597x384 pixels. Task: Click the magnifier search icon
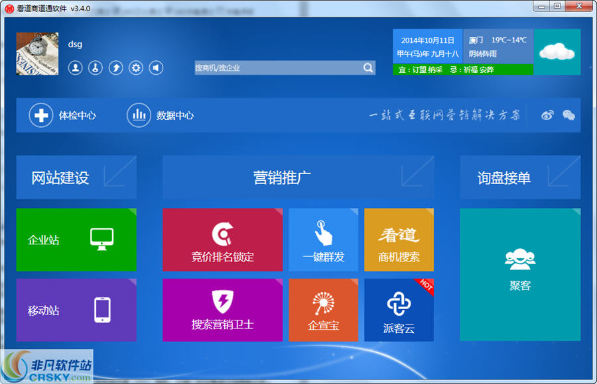click(x=367, y=68)
